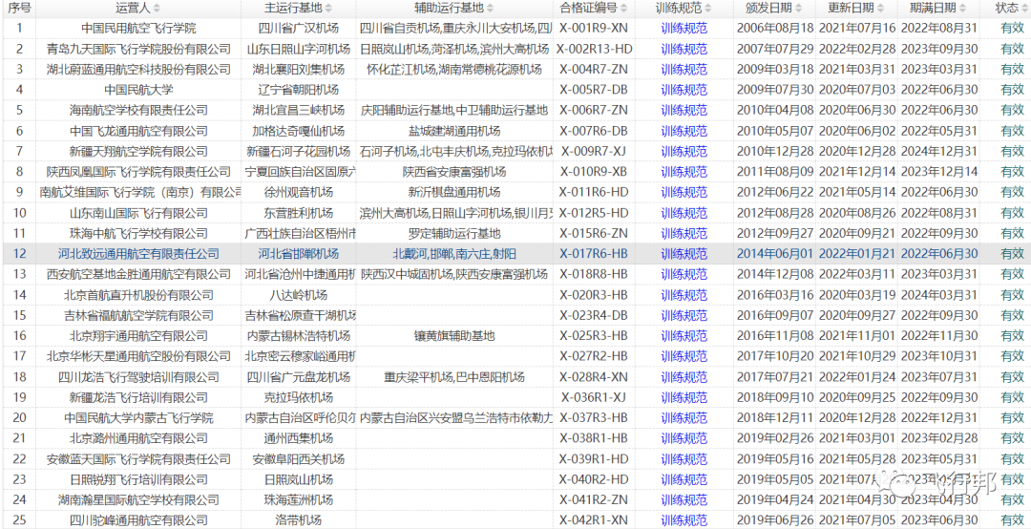The width and height of the screenshot is (1031, 529).
Task: Select operator 新疆天翔航空学院有限公司
Action: pos(138,151)
